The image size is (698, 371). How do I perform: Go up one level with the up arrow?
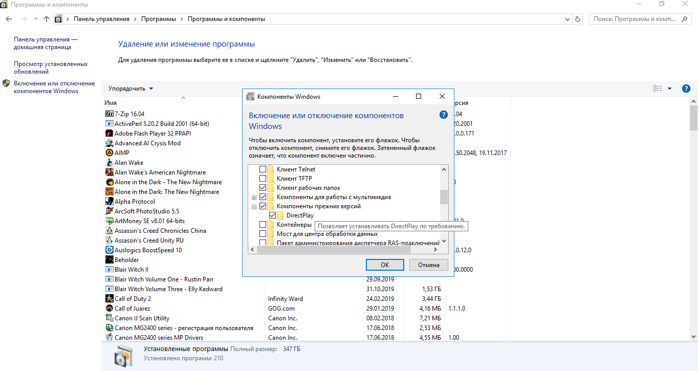[47, 19]
